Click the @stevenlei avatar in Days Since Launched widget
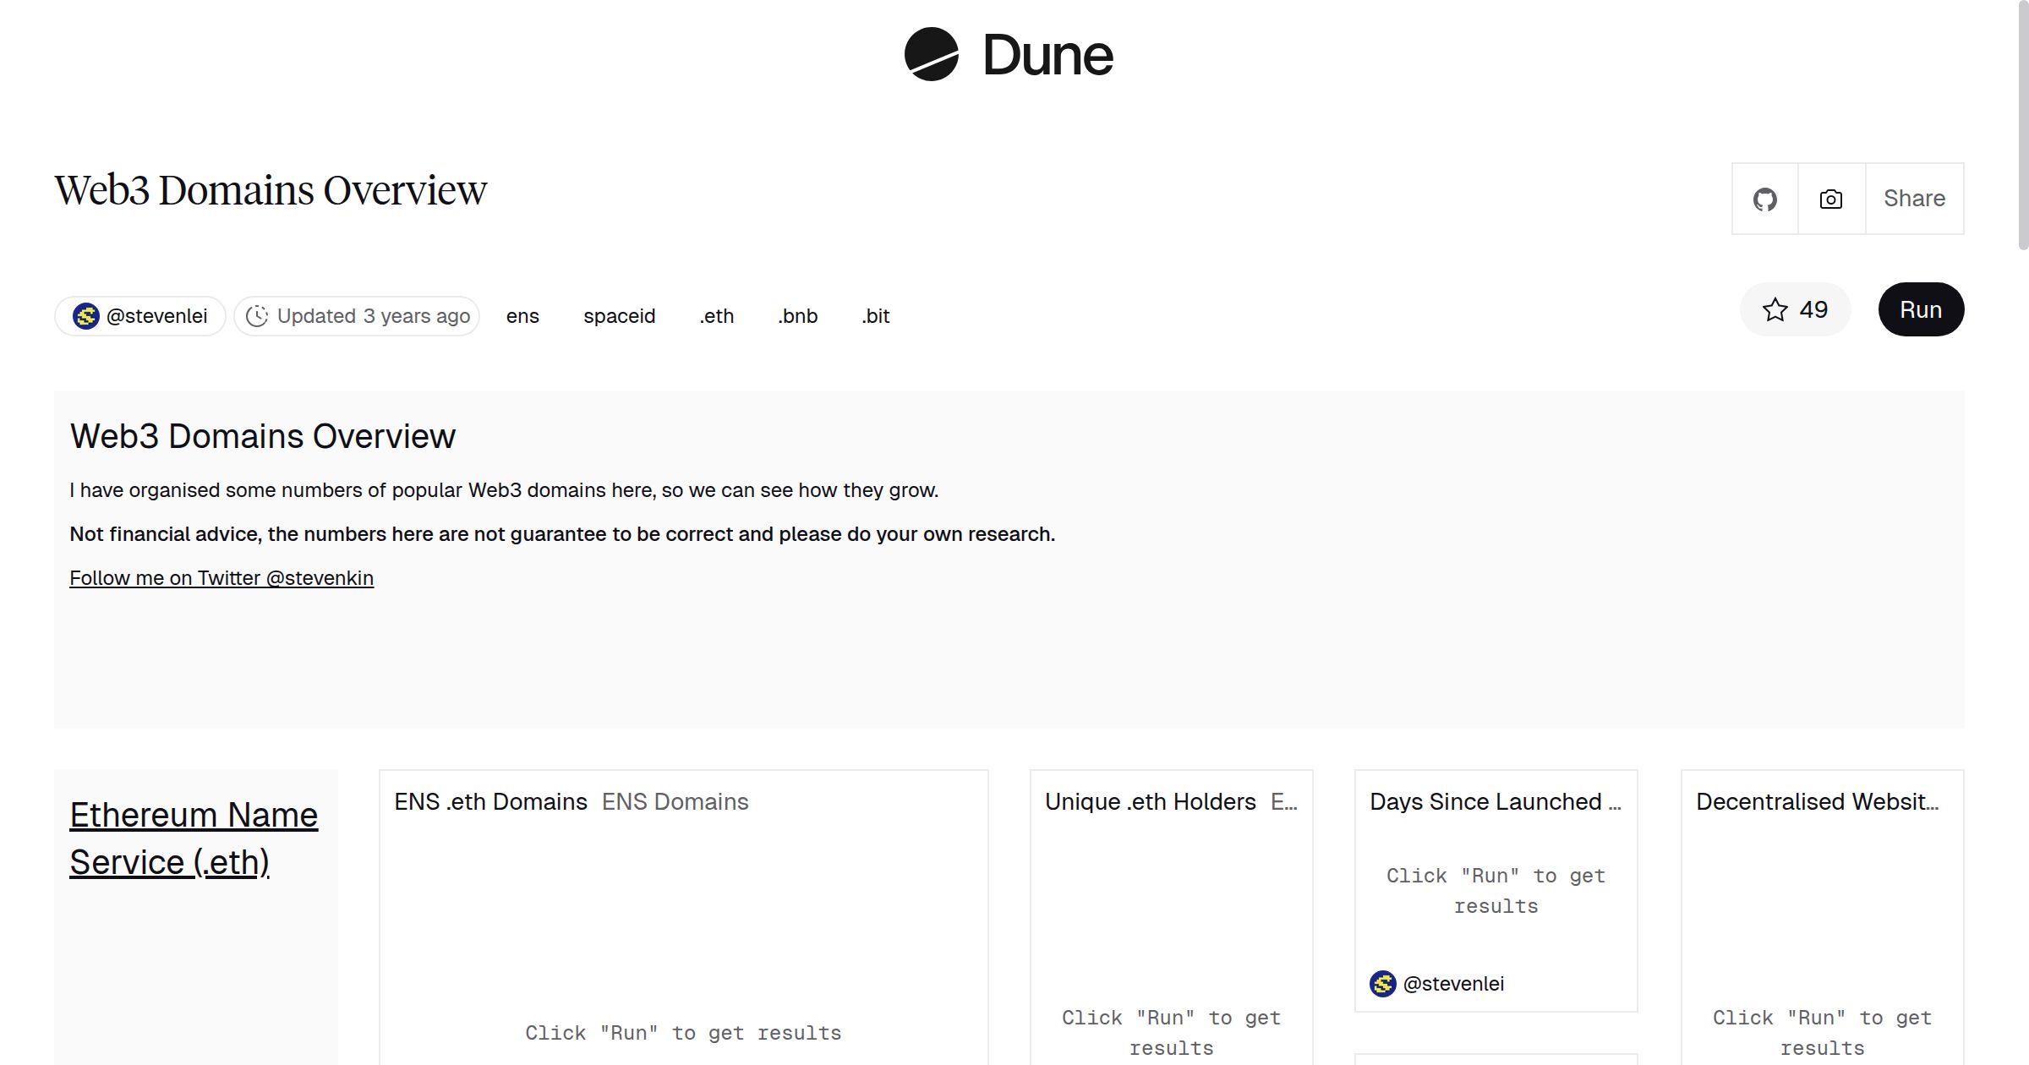The height and width of the screenshot is (1065, 2029). coord(1382,983)
